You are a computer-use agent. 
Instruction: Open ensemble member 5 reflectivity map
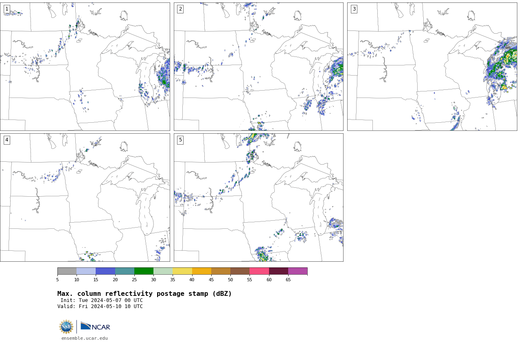(x=258, y=198)
